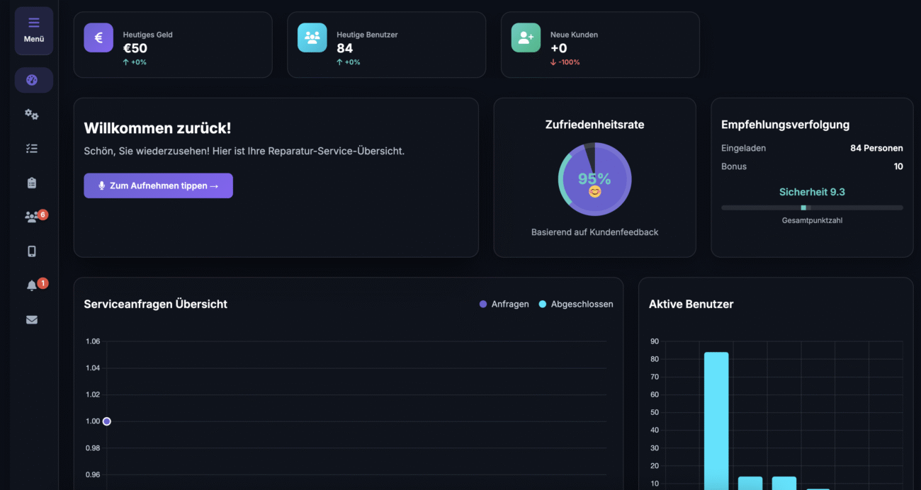Click the €50 value
921x490 pixels.
(135, 48)
